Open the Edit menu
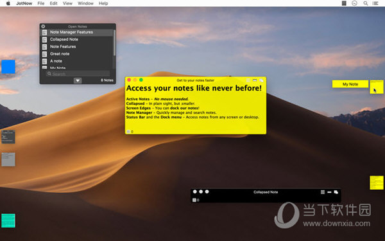The height and width of the screenshot is (241, 385). (53, 3)
